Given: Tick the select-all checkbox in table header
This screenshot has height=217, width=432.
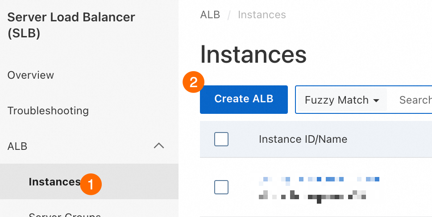Looking at the screenshot, I should [221, 139].
